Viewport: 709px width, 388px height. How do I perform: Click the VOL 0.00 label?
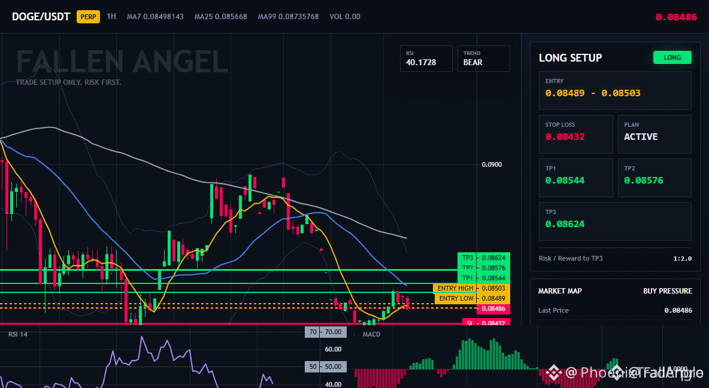pyautogui.click(x=344, y=16)
